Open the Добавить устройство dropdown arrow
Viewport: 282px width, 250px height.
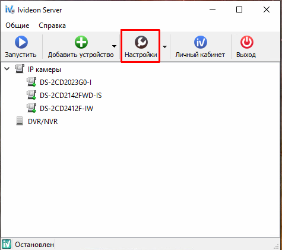click(x=114, y=46)
